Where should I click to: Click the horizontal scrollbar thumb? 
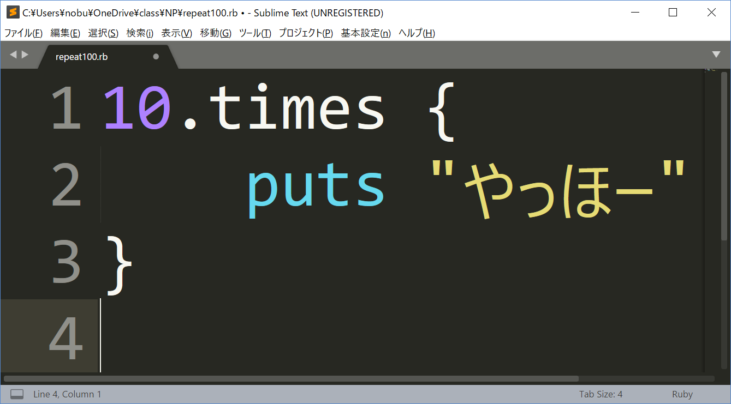click(x=291, y=378)
